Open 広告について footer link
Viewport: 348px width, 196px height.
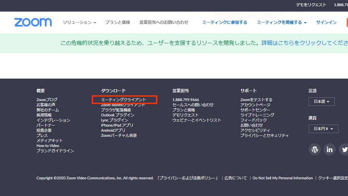(x=236, y=178)
